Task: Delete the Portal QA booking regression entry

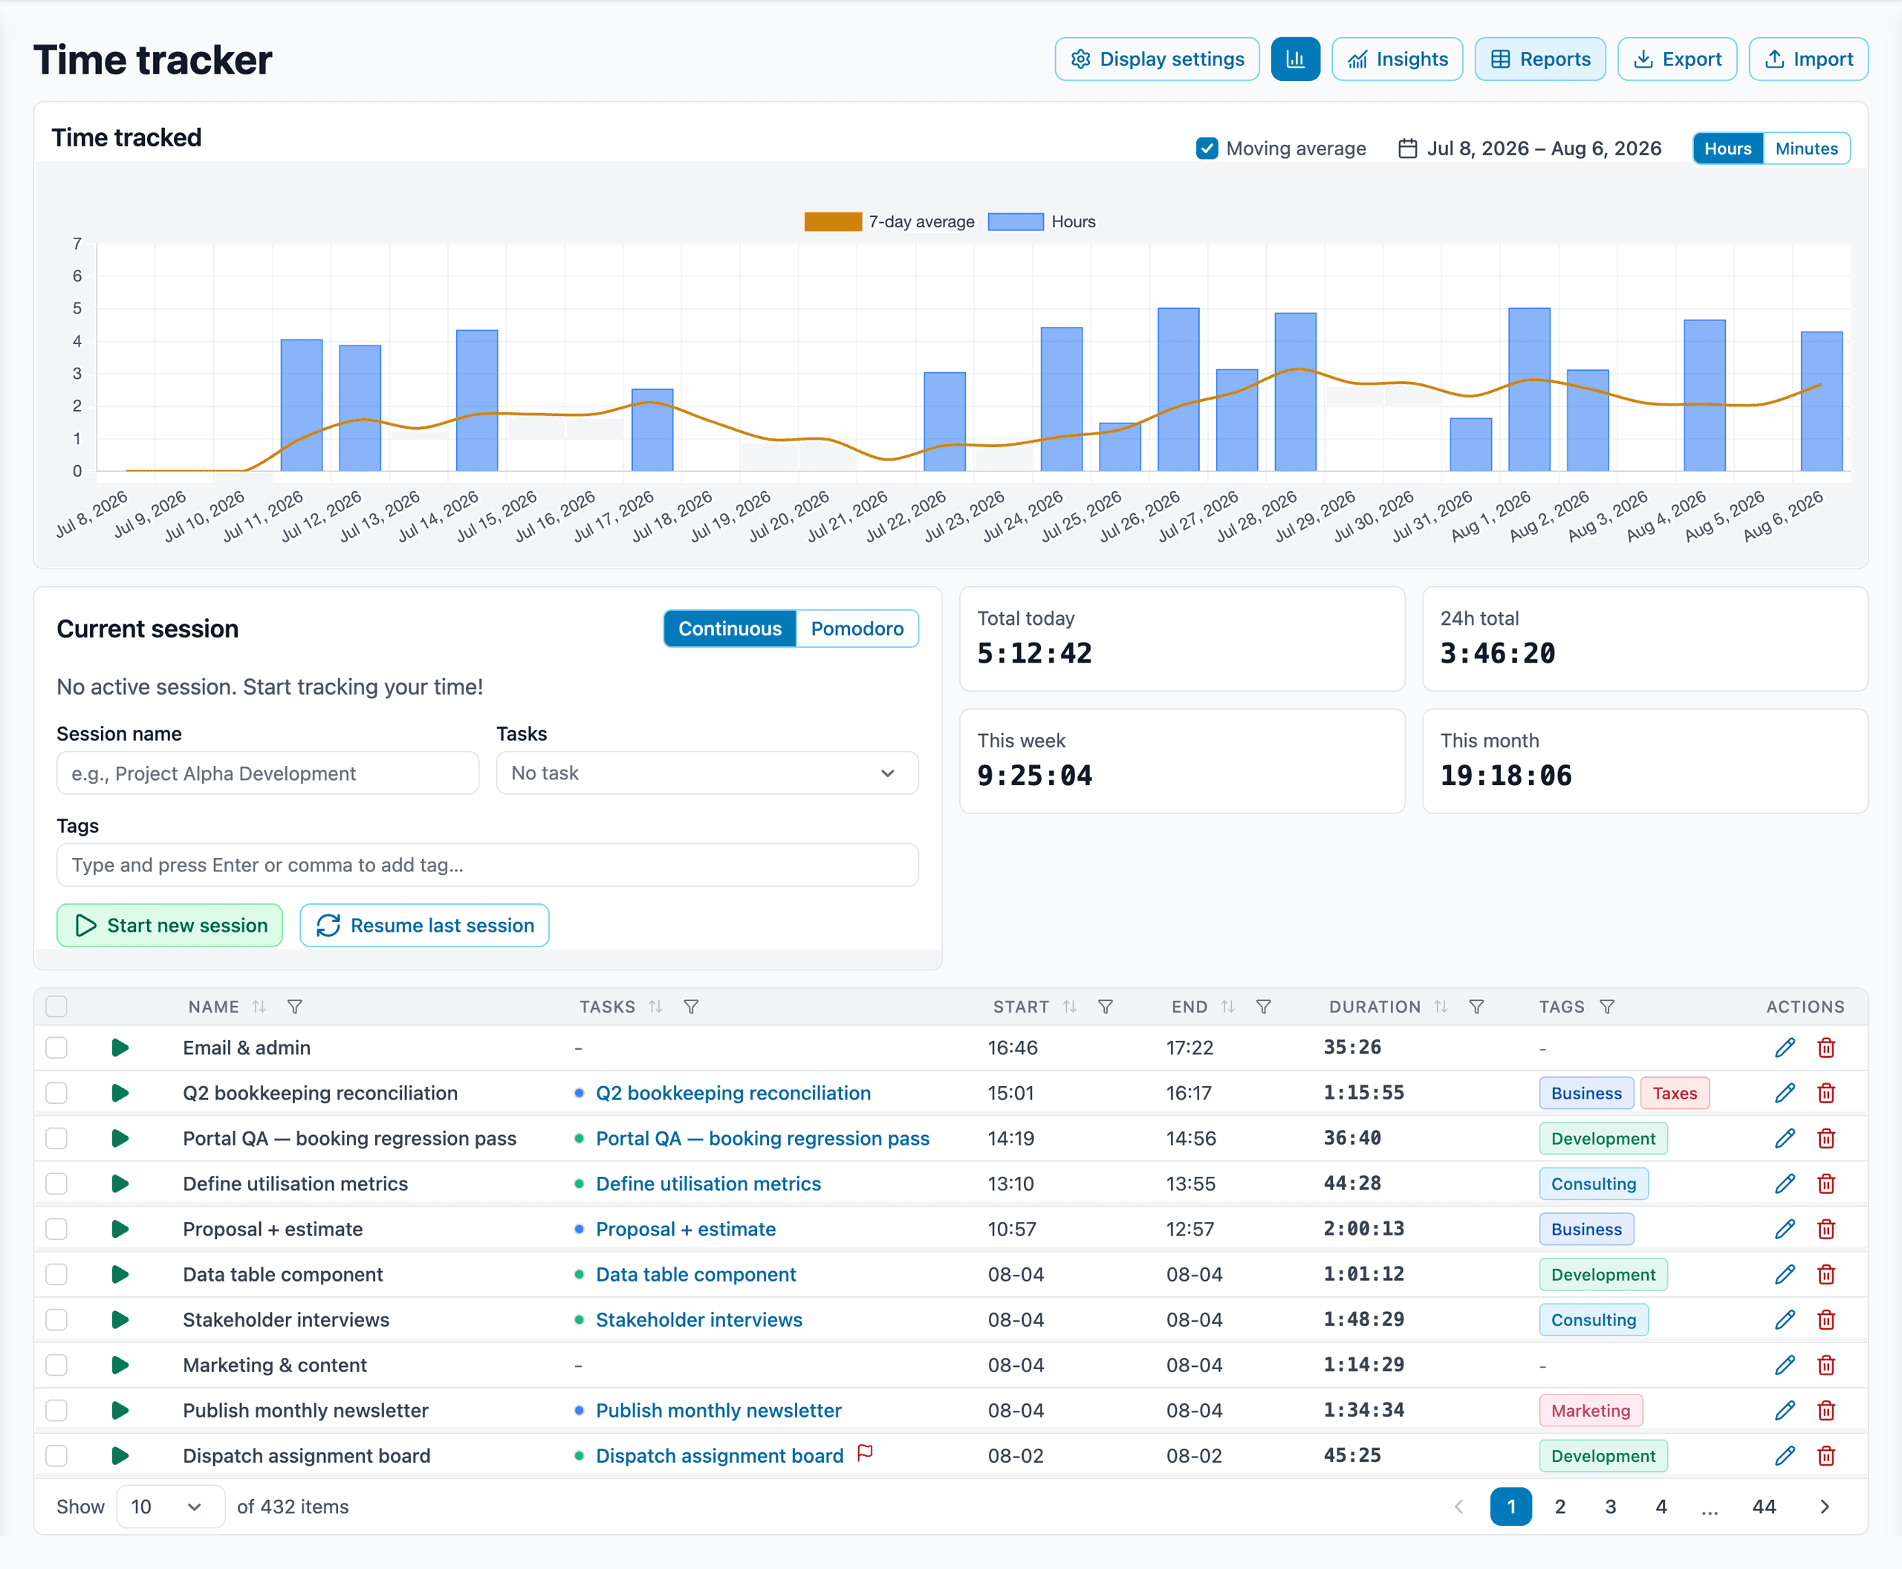Action: [x=1826, y=1138]
